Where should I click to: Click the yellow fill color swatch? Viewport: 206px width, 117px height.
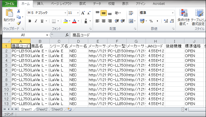click(x=65, y=21)
